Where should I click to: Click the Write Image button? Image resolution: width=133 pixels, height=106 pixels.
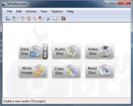[33, 70]
